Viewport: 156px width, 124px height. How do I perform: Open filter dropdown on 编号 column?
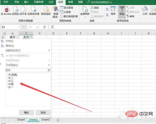18,37
